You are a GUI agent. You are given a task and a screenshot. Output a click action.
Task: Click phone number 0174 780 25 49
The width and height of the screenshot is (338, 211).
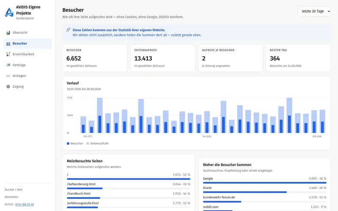click(x=25, y=204)
